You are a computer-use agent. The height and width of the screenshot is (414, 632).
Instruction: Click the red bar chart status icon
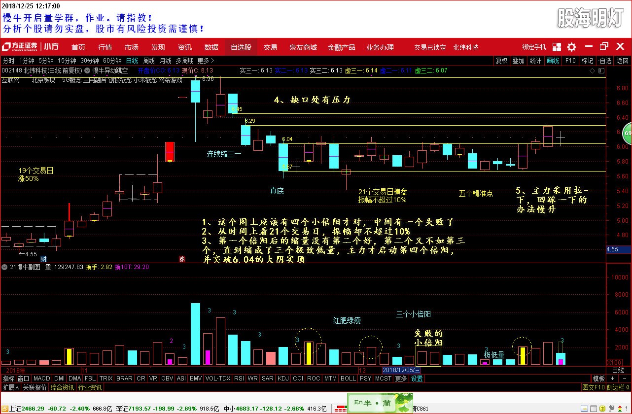(341, 409)
